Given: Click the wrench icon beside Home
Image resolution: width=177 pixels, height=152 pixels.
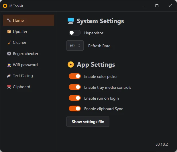Looking at the screenshot, I should [x=9, y=20].
